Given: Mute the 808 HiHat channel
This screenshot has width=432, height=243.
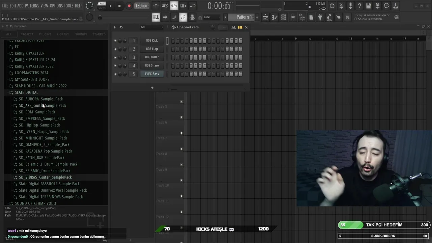Looking at the screenshot, I should [x=115, y=57].
